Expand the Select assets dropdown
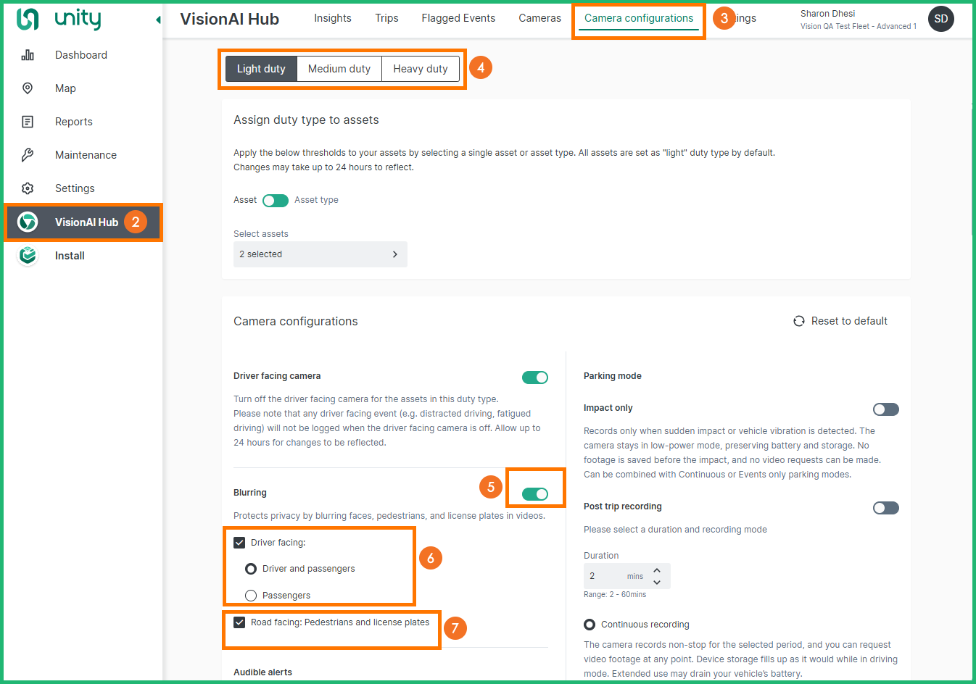 point(320,254)
